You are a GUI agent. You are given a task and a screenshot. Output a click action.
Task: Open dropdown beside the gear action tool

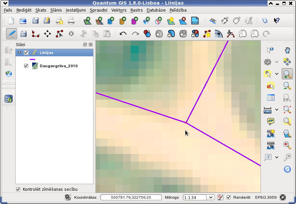(x=277, y=62)
